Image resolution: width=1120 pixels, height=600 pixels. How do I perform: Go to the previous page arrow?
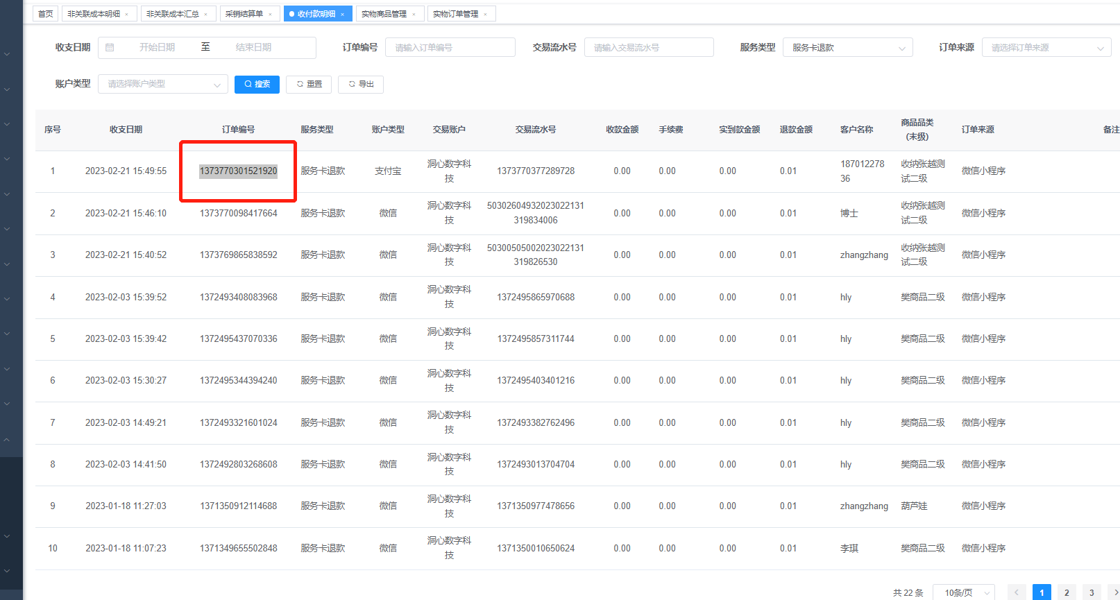[x=1017, y=592]
